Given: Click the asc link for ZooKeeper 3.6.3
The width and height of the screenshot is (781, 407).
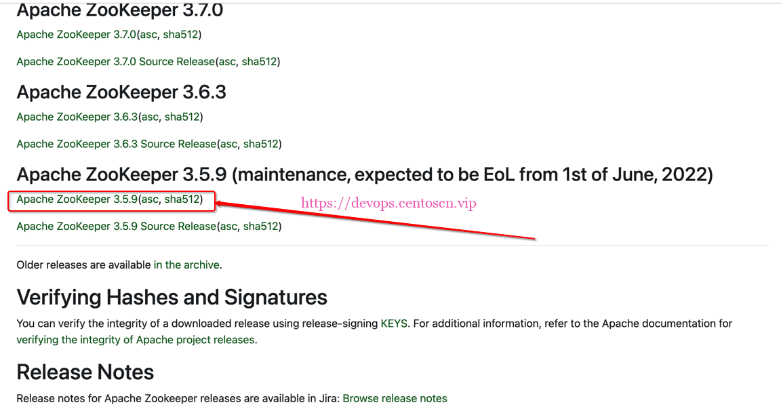Looking at the screenshot, I should point(149,117).
